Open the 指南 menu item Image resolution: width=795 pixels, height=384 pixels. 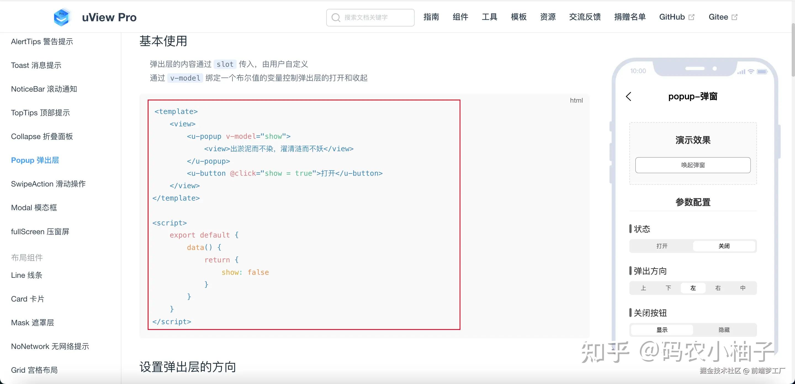[x=431, y=17]
